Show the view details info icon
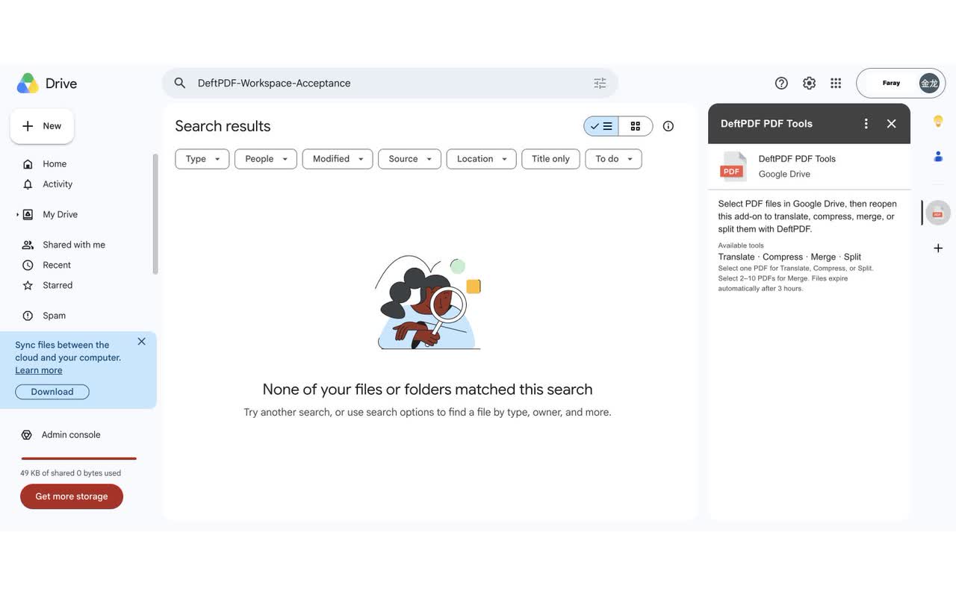The image size is (956, 597). (668, 126)
